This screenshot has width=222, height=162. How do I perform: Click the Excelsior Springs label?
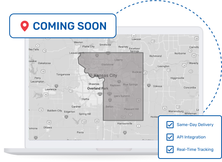pos(135,50)
